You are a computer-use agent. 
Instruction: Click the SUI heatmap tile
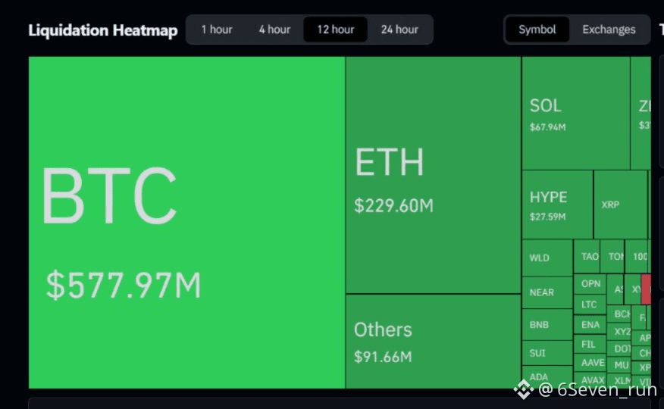click(547, 353)
